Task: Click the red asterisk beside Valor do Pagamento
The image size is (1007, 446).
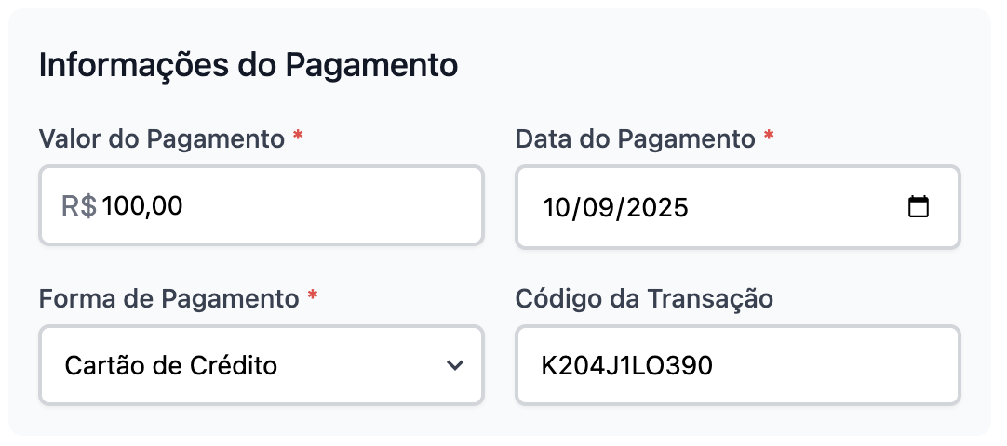Action: pos(298,138)
